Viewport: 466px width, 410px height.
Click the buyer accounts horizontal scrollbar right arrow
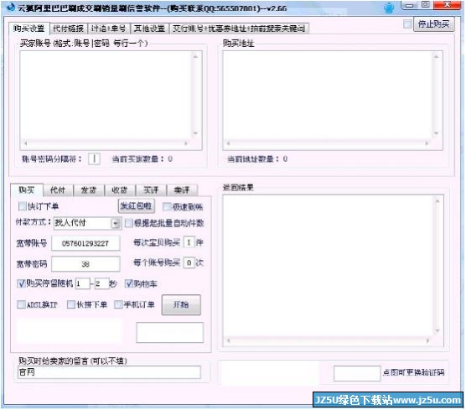(x=186, y=143)
